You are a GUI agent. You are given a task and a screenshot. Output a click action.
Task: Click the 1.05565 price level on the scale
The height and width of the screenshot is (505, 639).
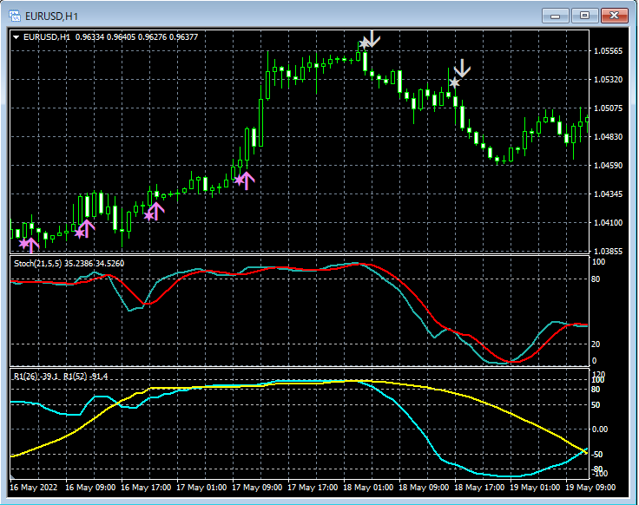[609, 51]
